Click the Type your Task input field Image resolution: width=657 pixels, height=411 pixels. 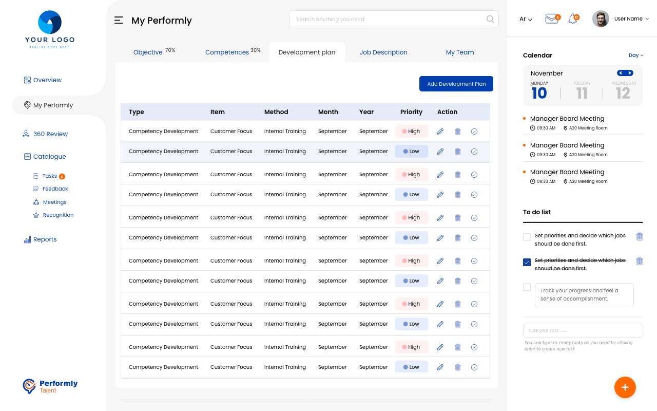click(x=583, y=330)
